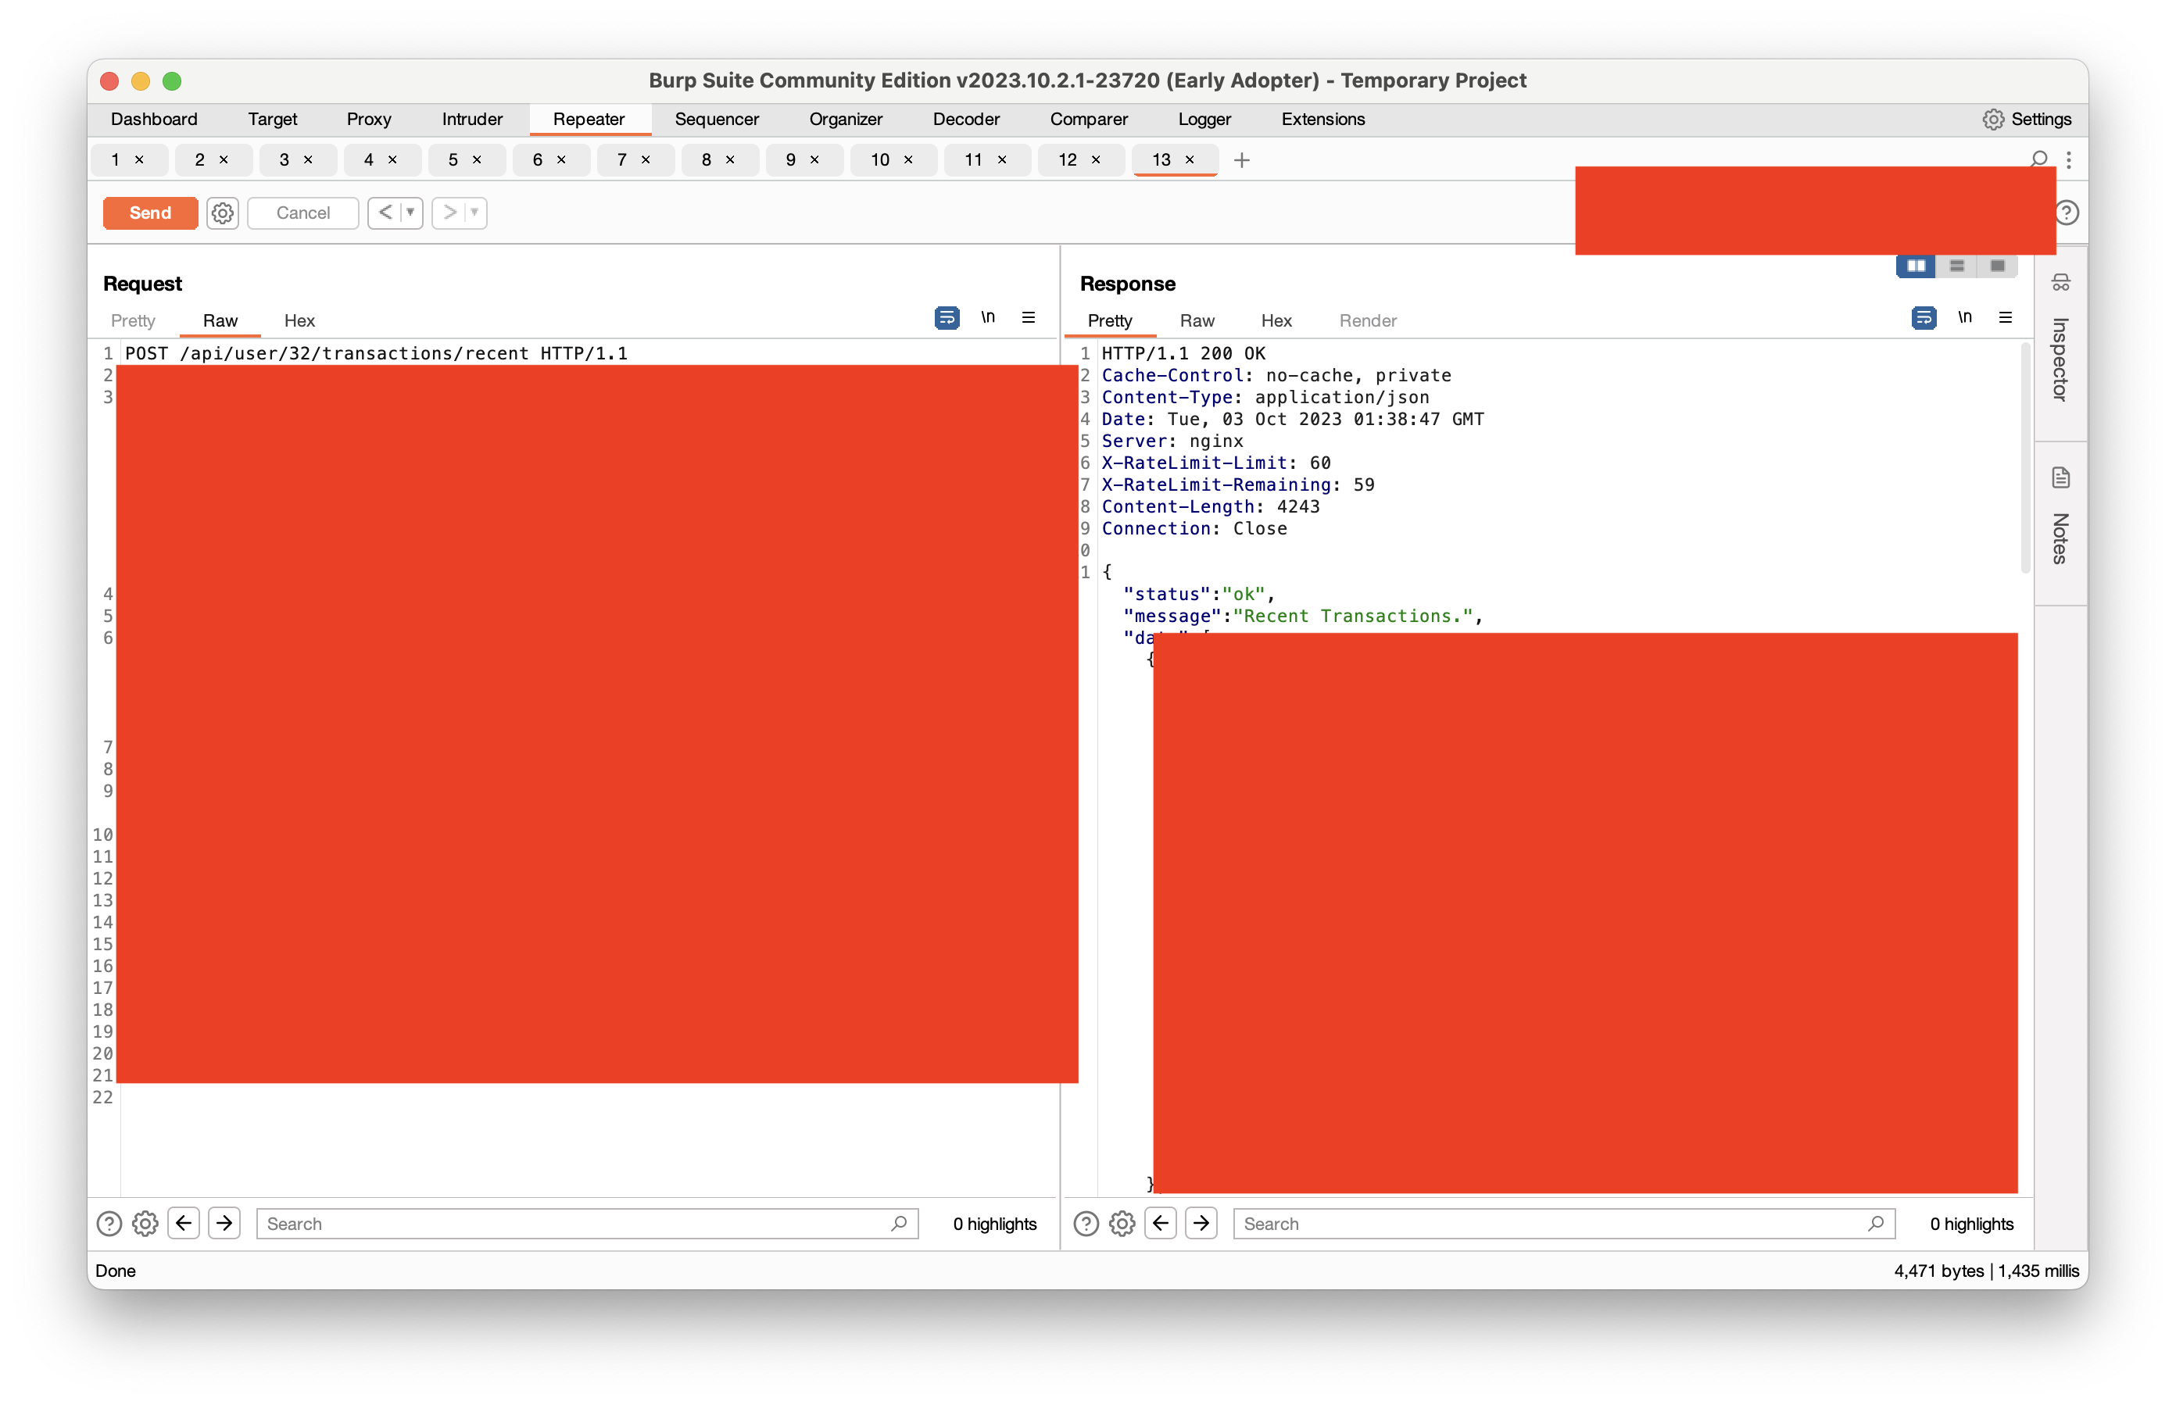Focus the Request search field

click(587, 1224)
